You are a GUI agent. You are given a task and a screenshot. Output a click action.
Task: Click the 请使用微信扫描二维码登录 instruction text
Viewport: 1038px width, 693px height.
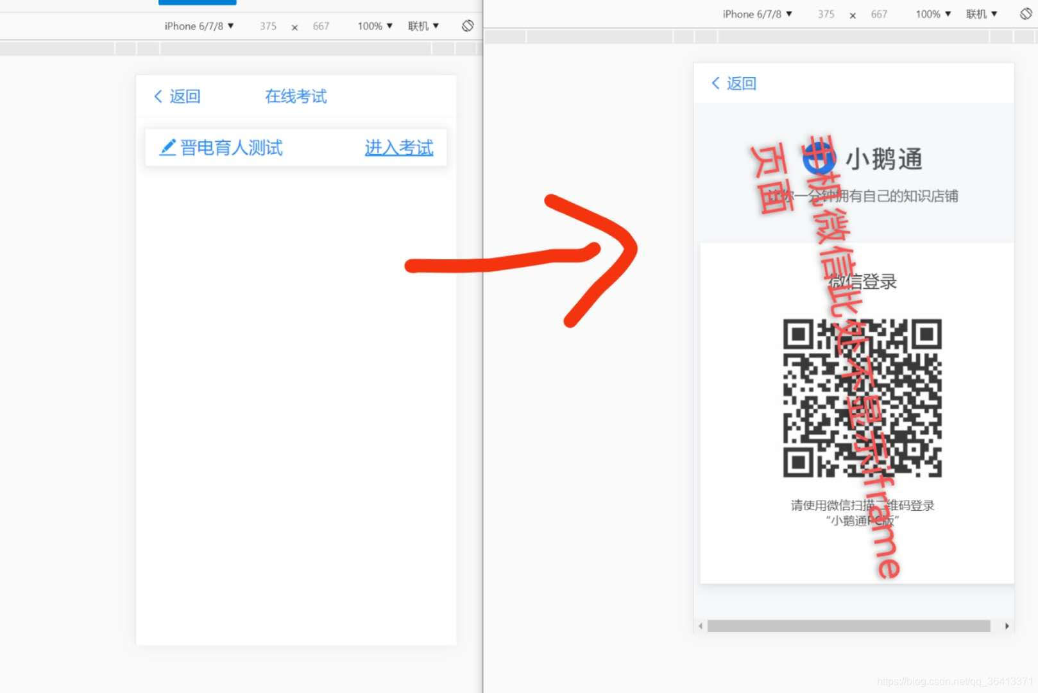click(x=862, y=506)
